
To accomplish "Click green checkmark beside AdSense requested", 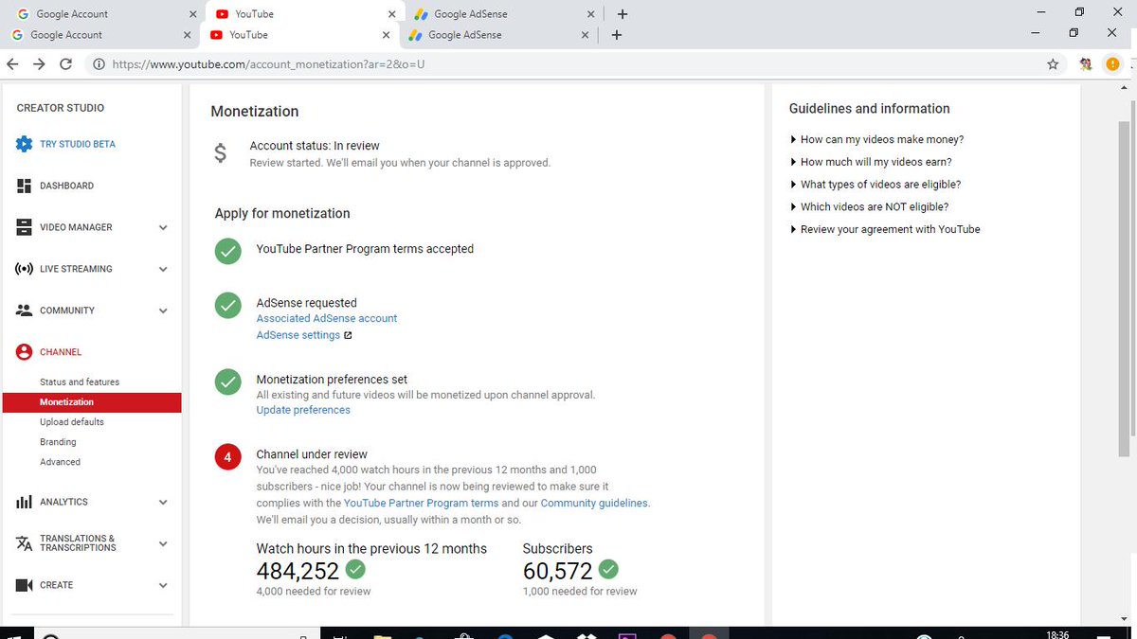I will tap(227, 305).
